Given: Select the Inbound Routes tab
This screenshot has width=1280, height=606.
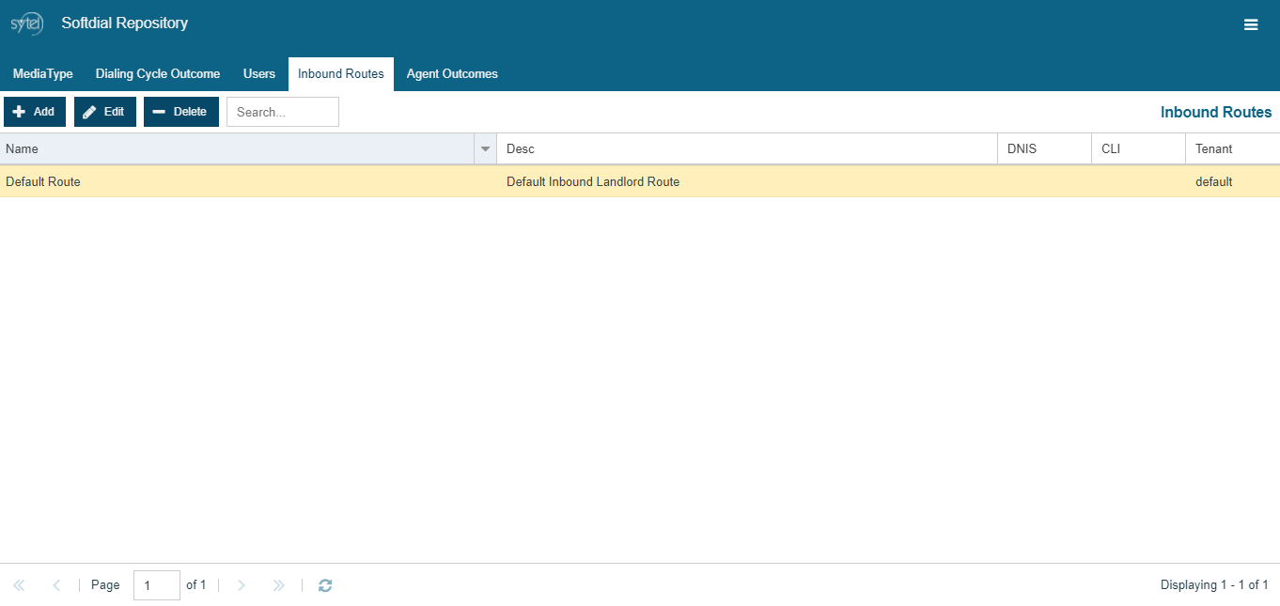Looking at the screenshot, I should point(341,74).
